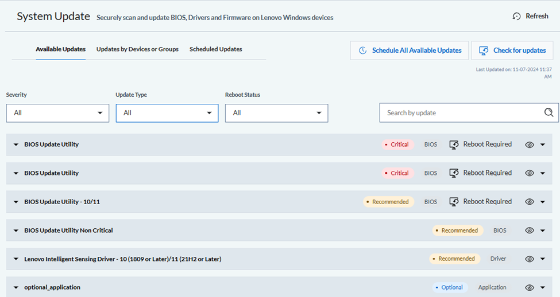Click BIOS Update Utility - 10/11 title

tap(62, 202)
